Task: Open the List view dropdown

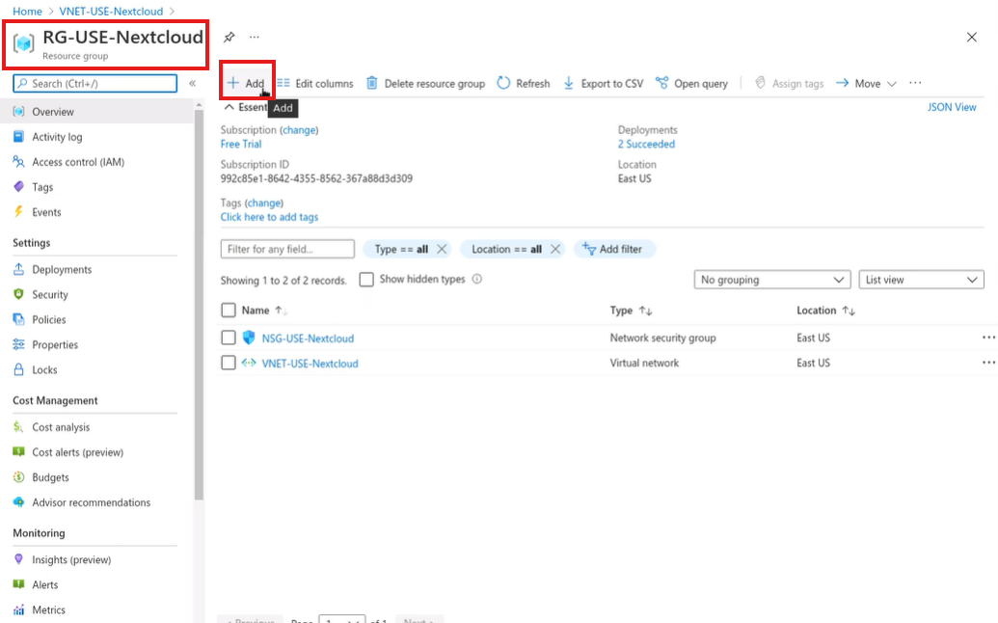Action: click(x=921, y=280)
